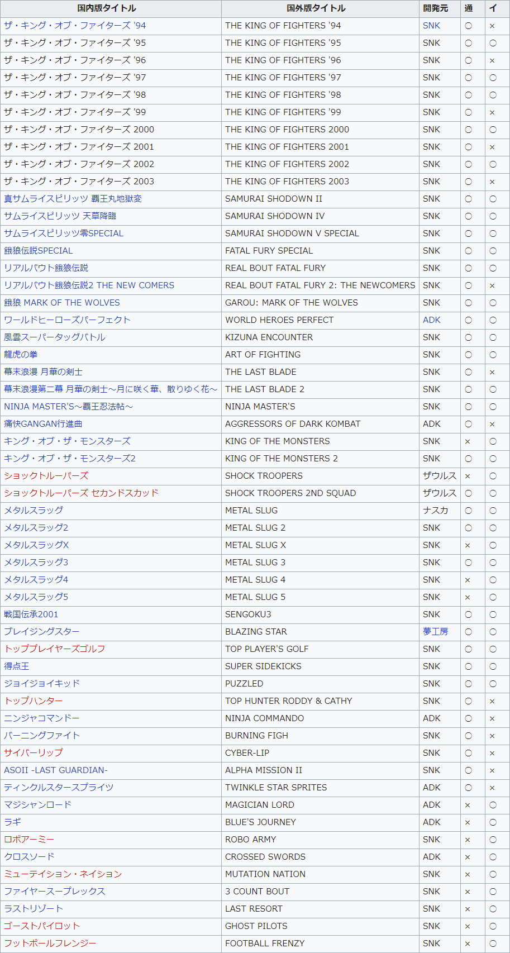Screen dimensions: 510x953
Task: Open the blue SNK developer link
Action: (431, 26)
